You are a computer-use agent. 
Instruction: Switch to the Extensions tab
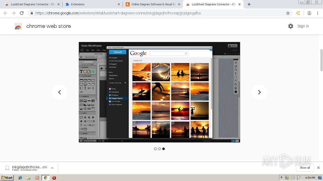coord(92,4)
